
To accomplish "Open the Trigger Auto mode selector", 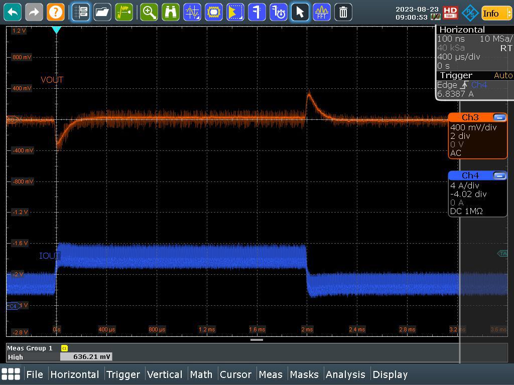I will pyautogui.click(x=504, y=75).
